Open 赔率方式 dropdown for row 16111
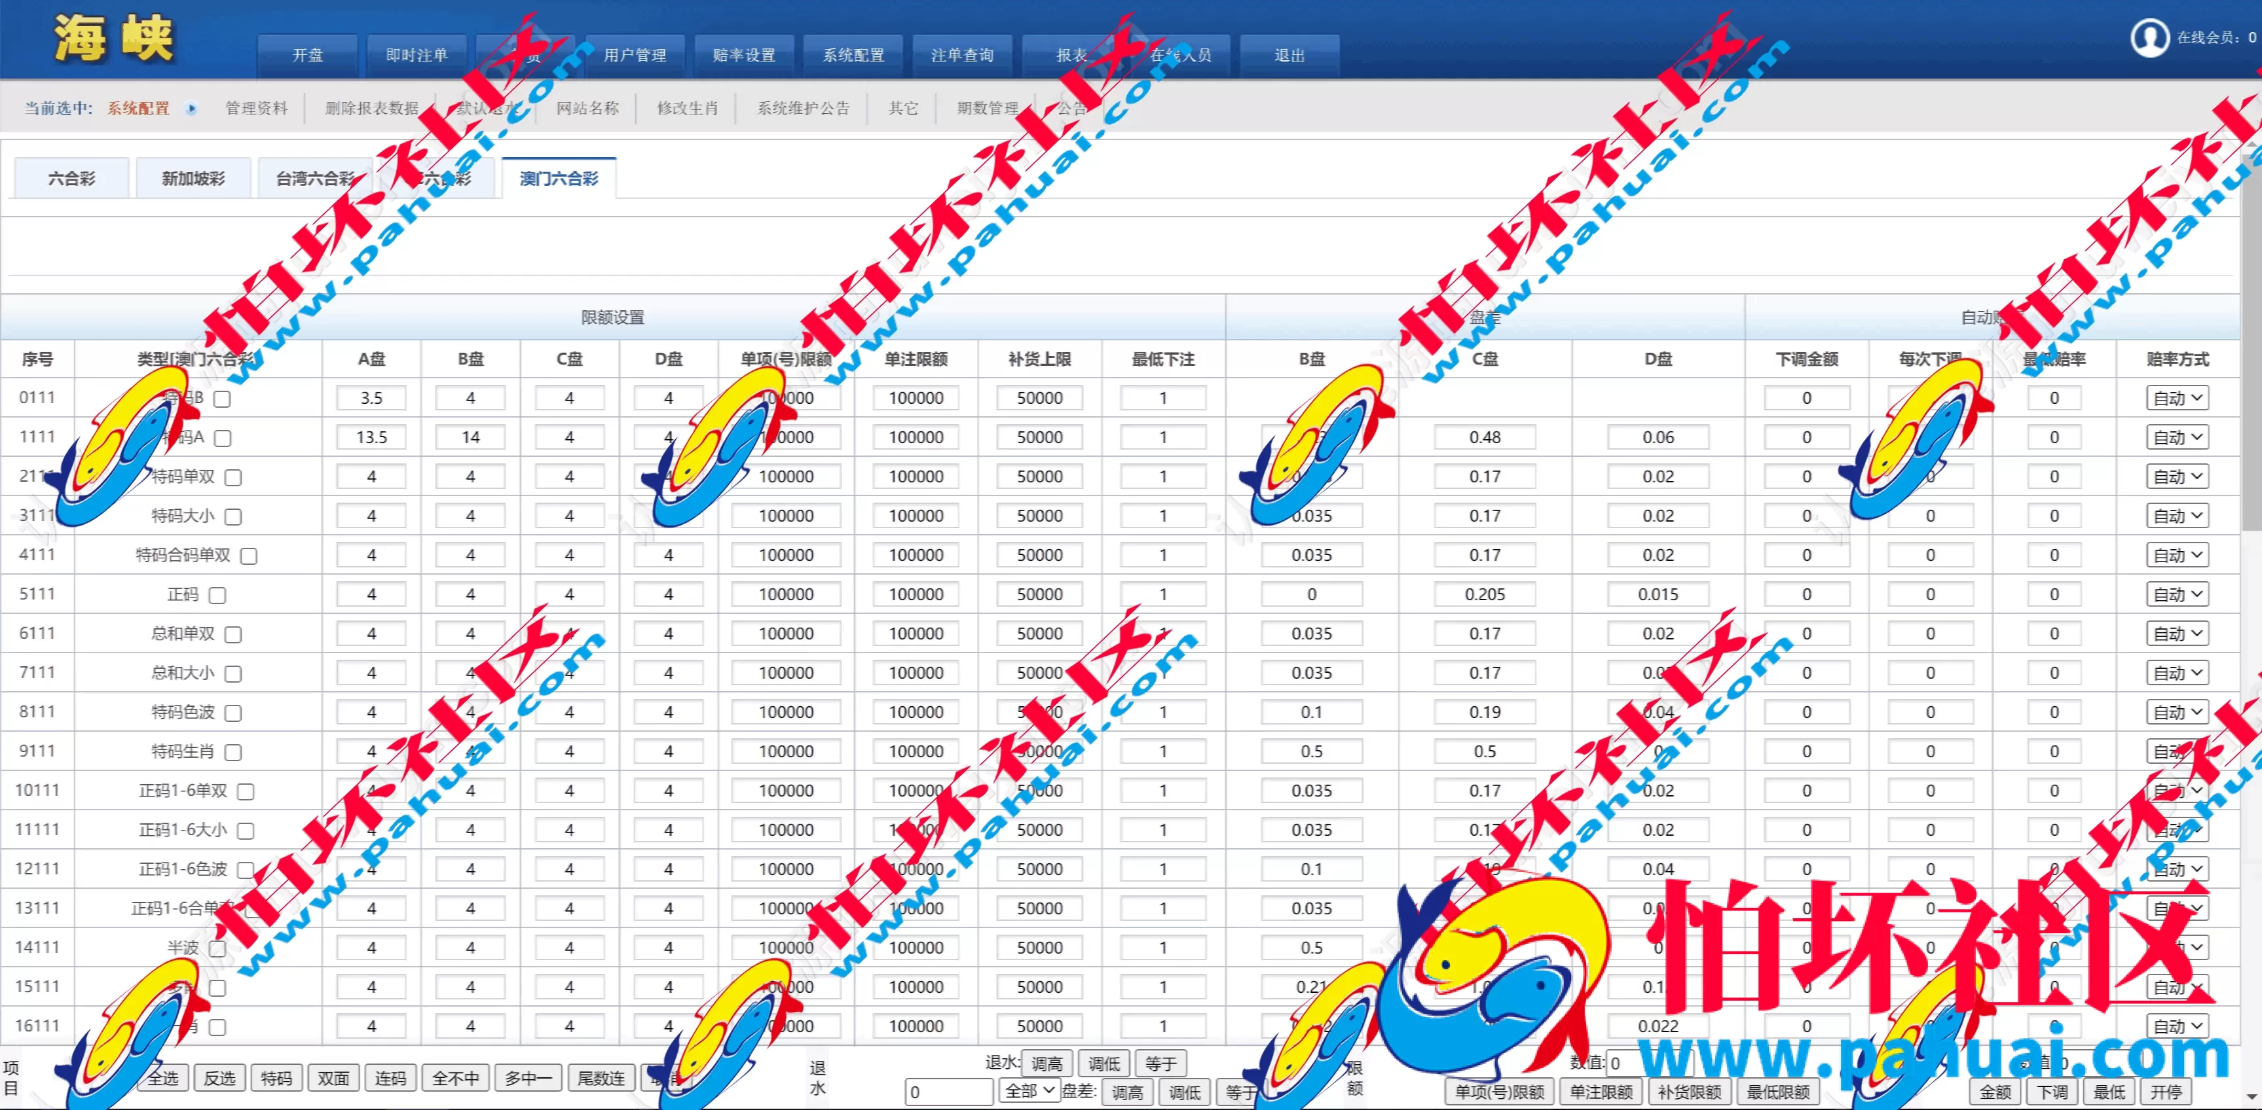2262x1110 pixels. point(2178,1027)
